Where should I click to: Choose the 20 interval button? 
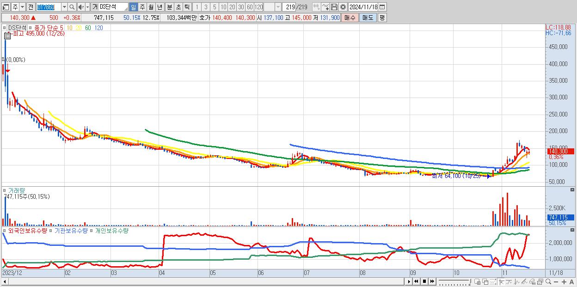coord(232,7)
